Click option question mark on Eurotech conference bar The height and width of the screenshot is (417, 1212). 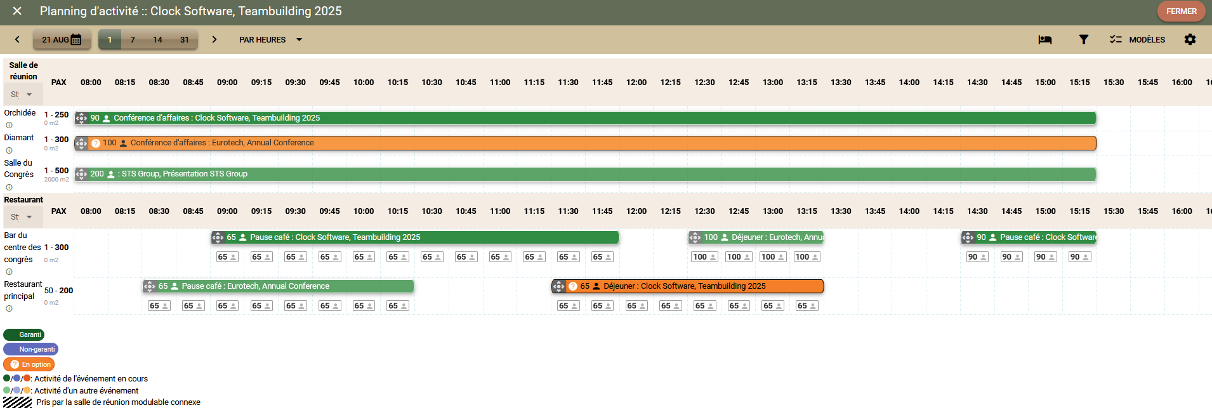pyautogui.click(x=96, y=143)
